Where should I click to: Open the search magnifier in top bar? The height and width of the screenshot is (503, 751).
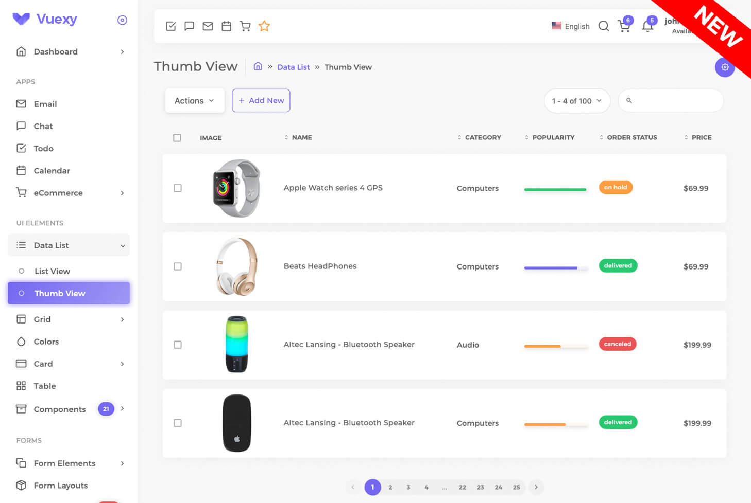click(x=604, y=26)
